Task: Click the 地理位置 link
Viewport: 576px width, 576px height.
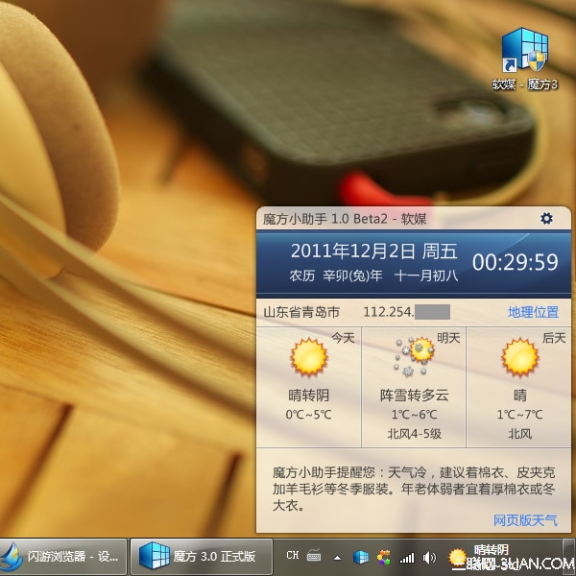Action: [533, 312]
